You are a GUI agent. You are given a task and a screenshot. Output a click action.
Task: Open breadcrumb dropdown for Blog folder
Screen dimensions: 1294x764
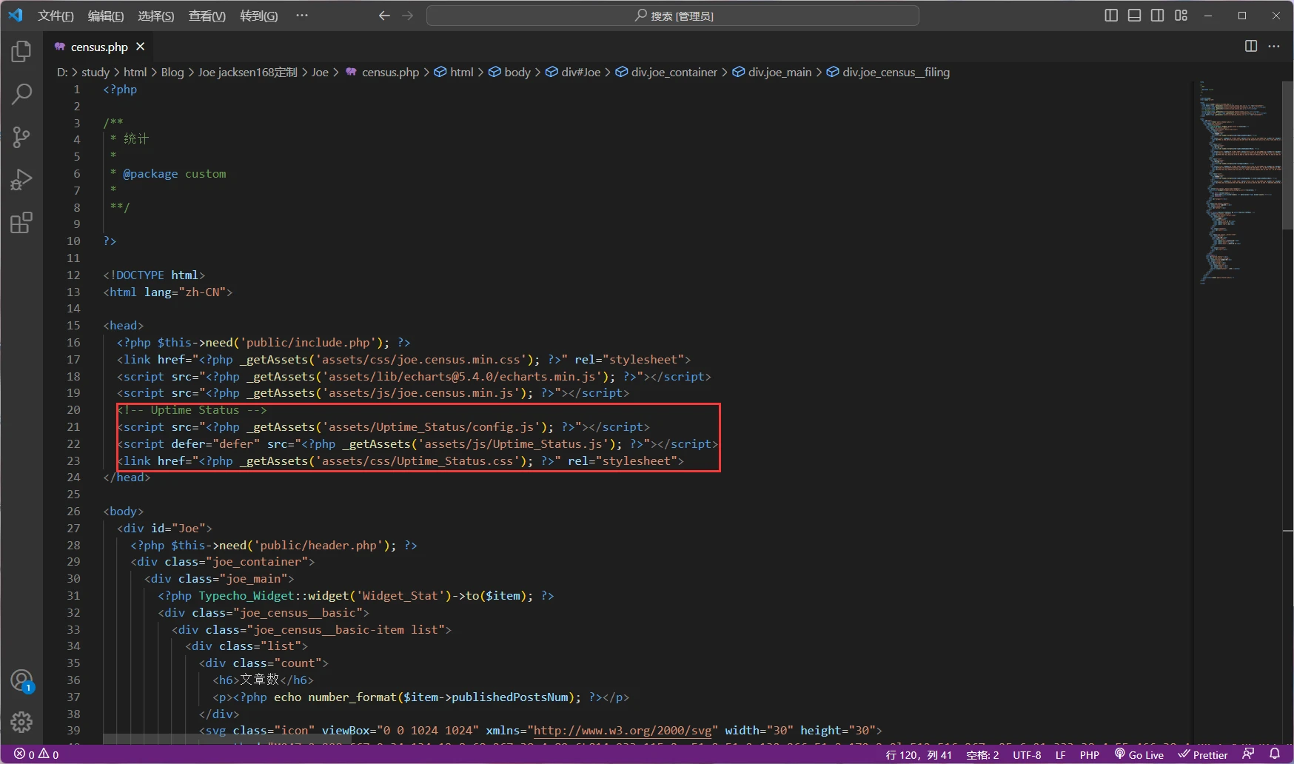(x=172, y=73)
